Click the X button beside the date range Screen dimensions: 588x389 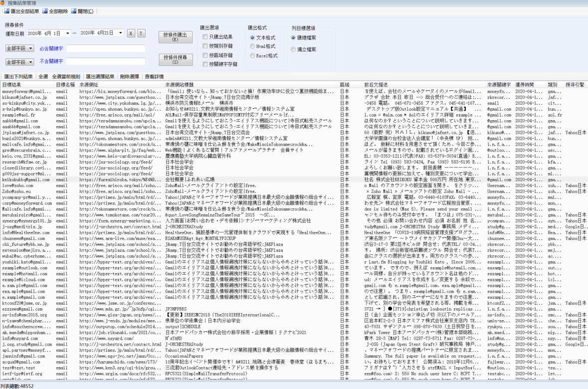click(x=131, y=33)
